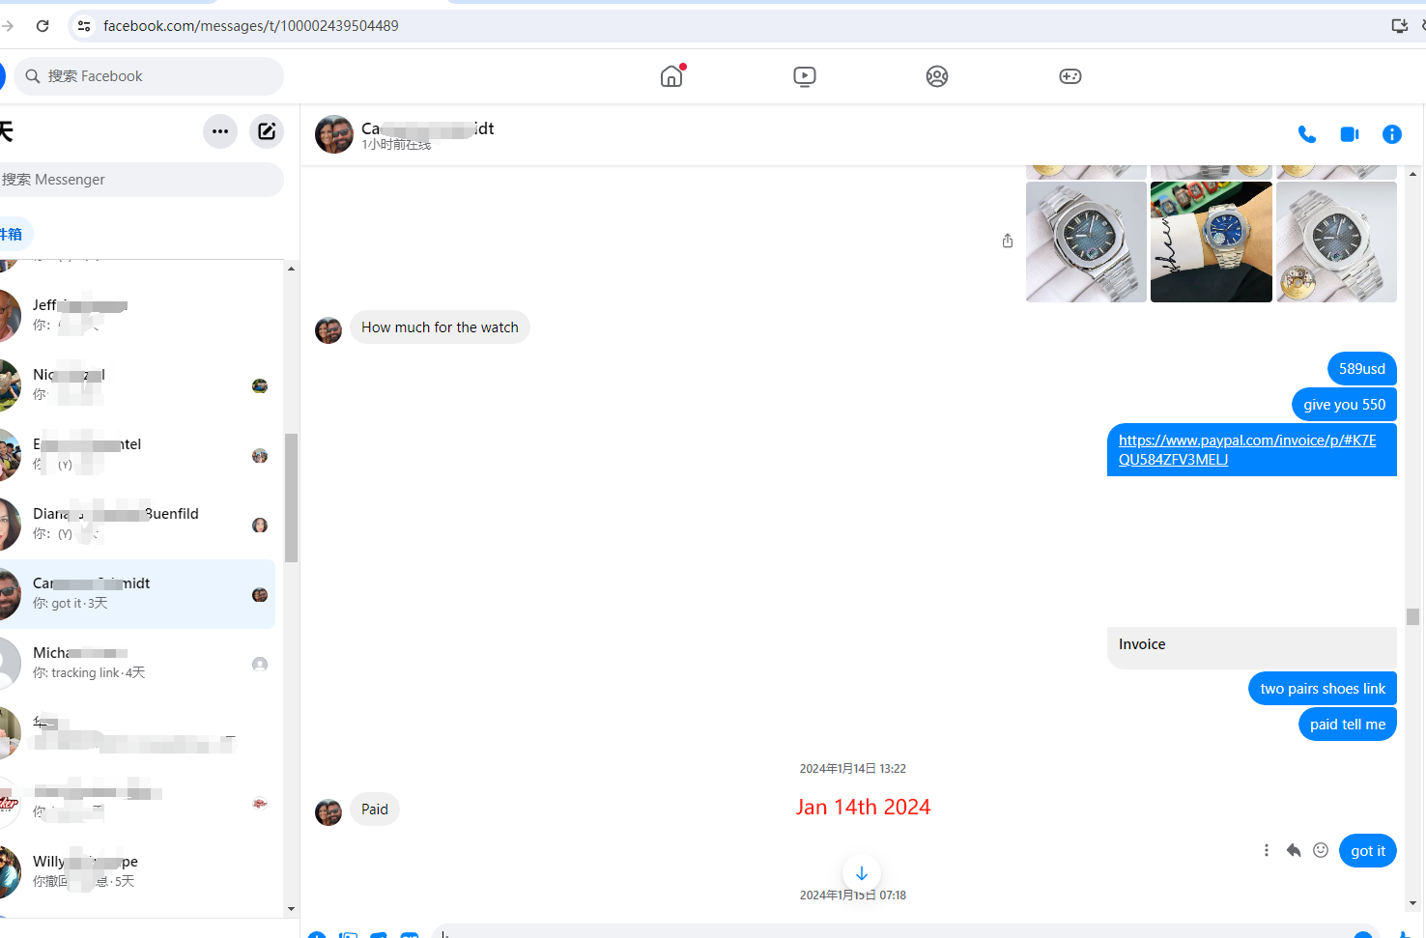Screen dimensions: 1426x938
Task: Share the watch photos using forward icon
Action: (1007, 241)
